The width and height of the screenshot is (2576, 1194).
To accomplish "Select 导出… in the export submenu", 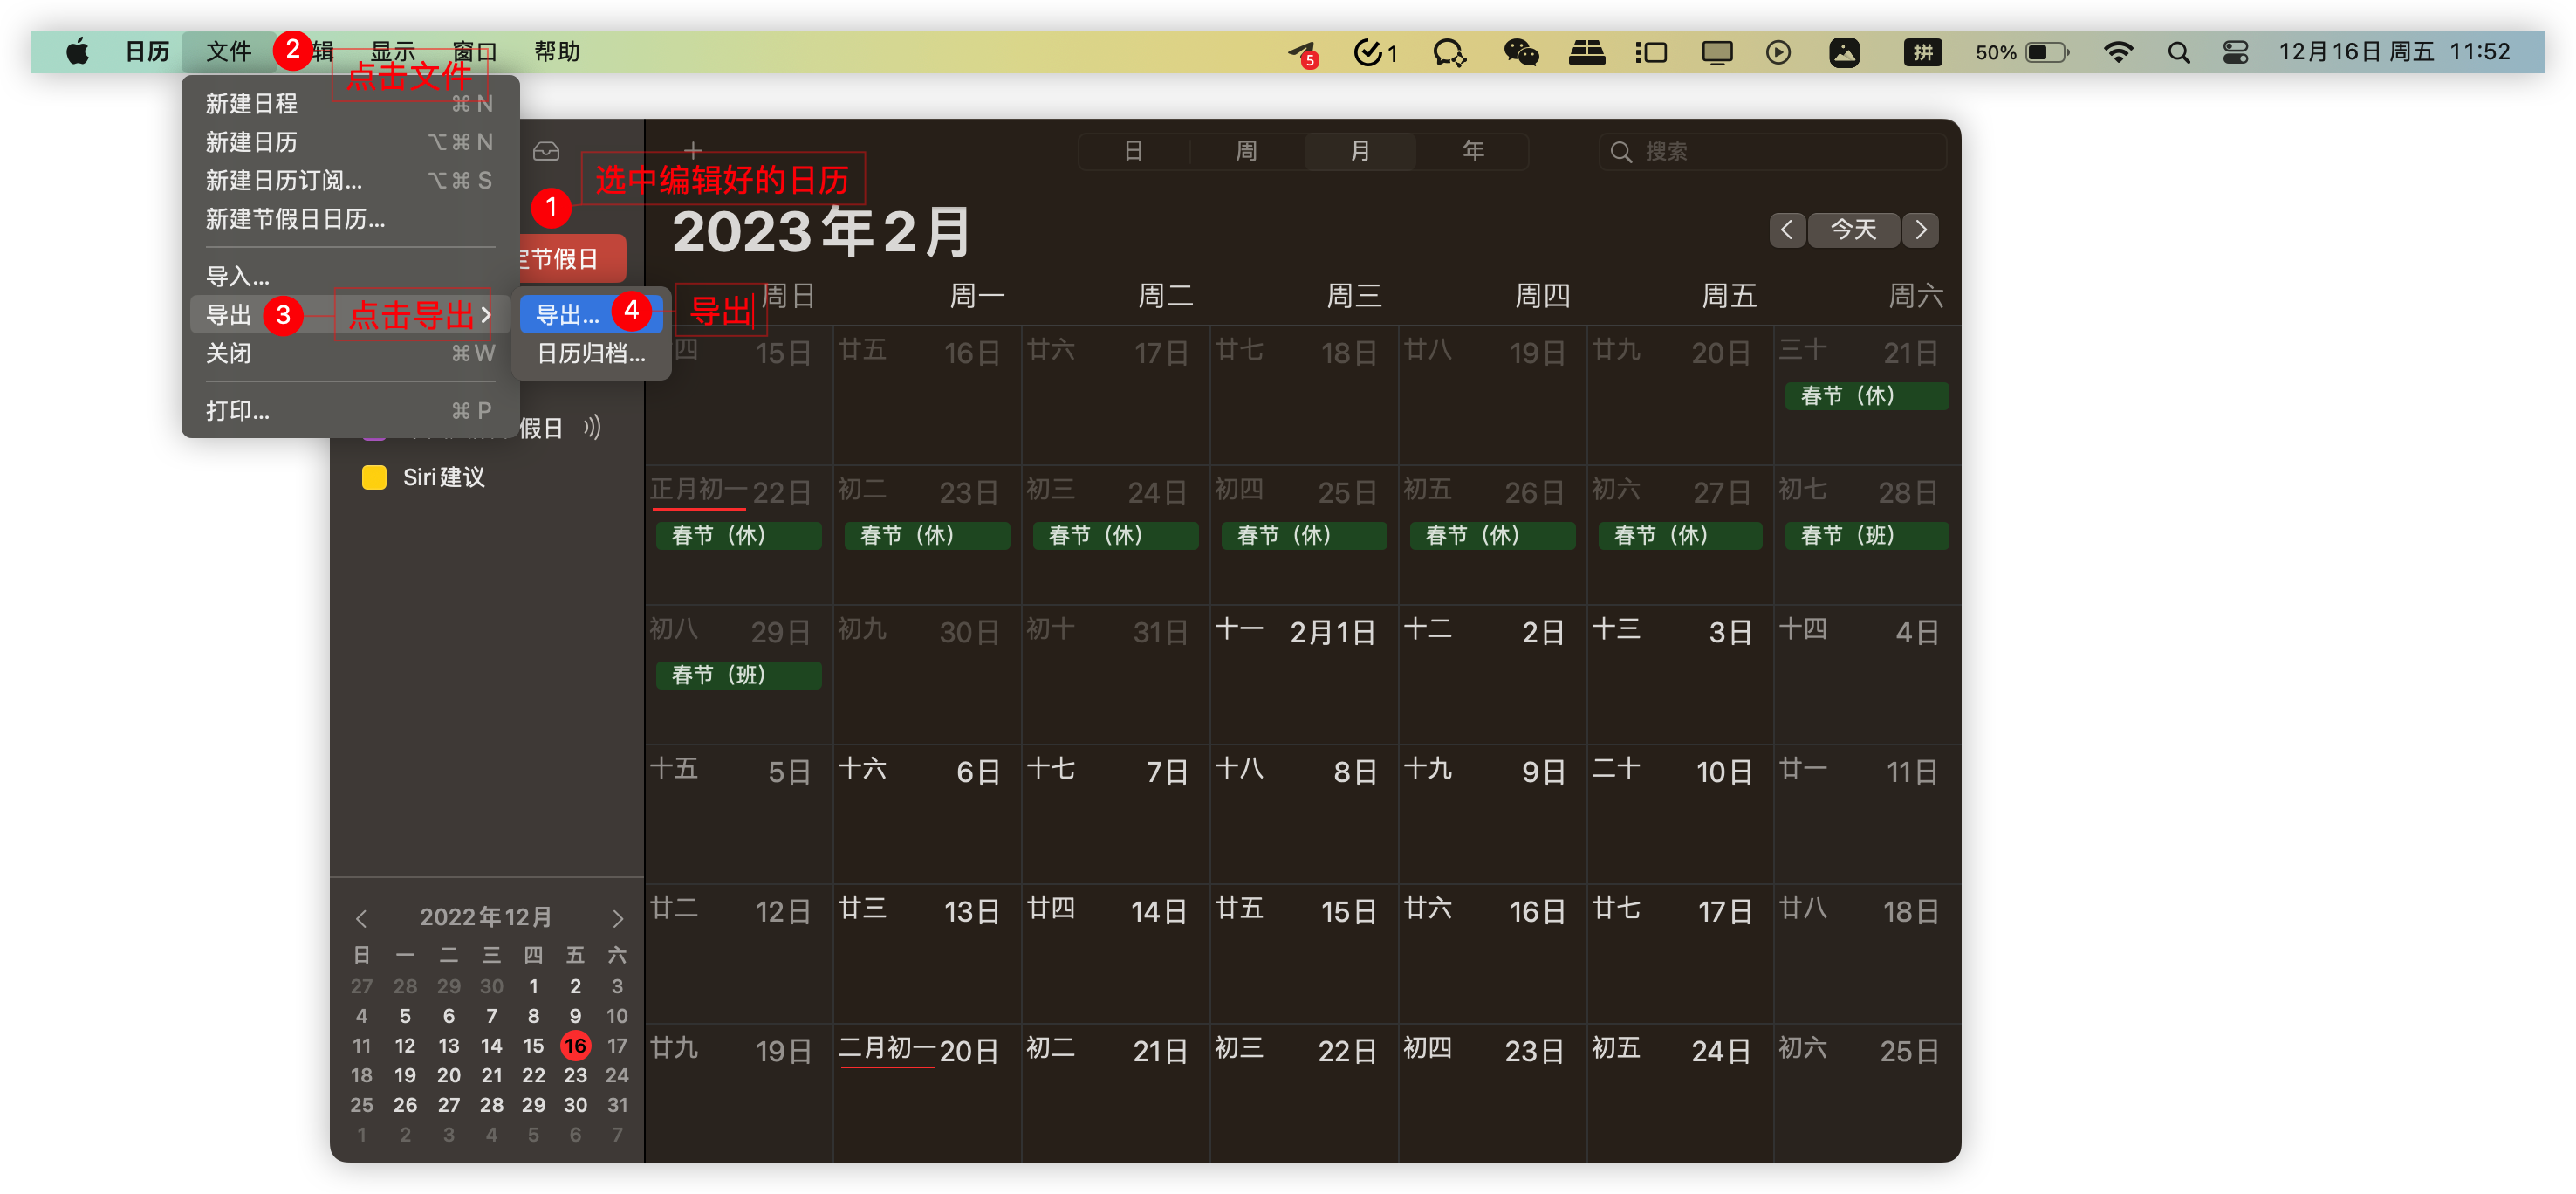I will (x=568, y=315).
